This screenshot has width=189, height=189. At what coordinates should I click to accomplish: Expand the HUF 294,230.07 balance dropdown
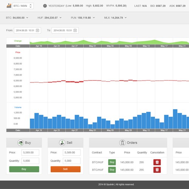click(60, 18)
